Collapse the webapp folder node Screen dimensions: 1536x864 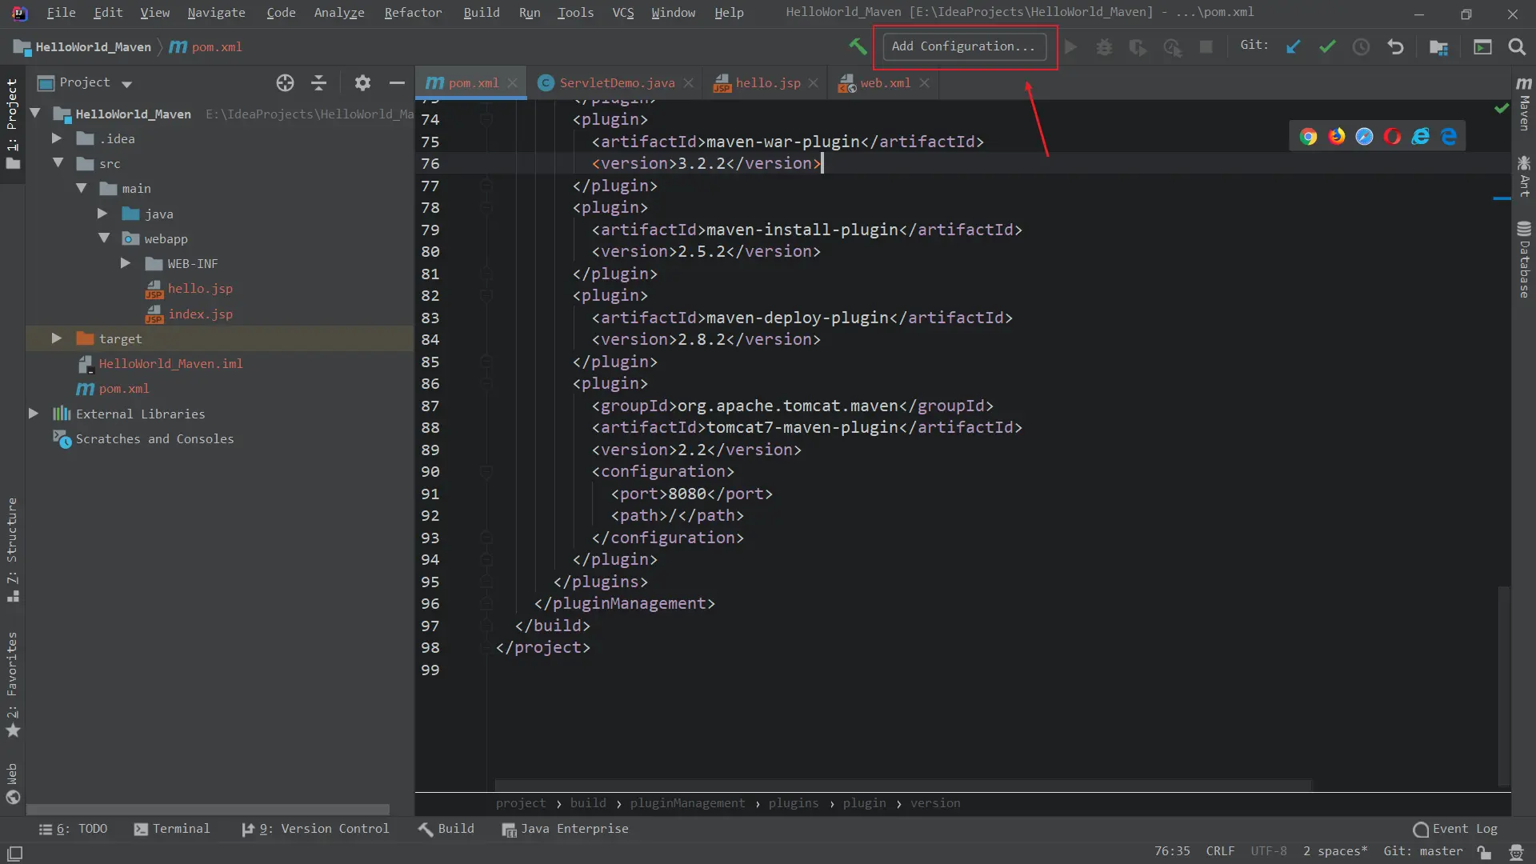pos(104,238)
